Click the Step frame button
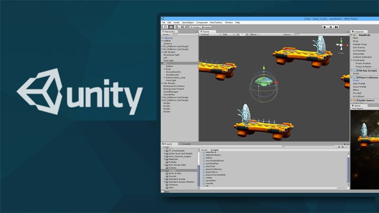 [337, 27]
